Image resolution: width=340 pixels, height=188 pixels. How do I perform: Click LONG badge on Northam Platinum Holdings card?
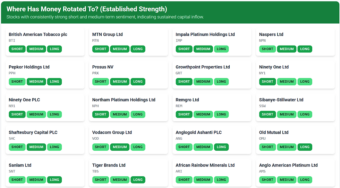[x=138, y=114]
